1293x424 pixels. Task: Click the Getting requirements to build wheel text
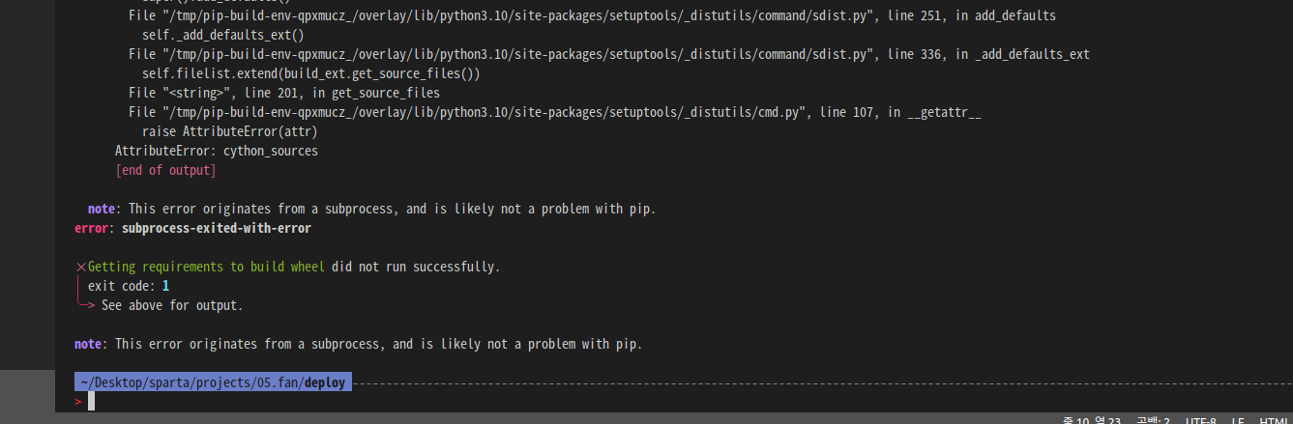[x=206, y=267]
